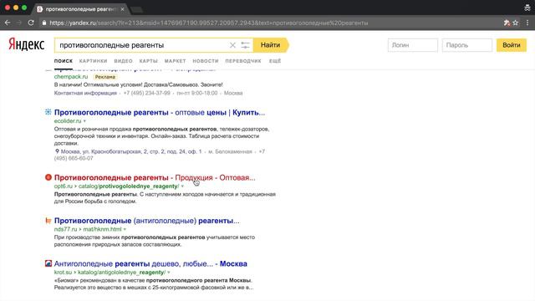Go back using the browser back arrow
This screenshot has width=535, height=301.
(8, 23)
